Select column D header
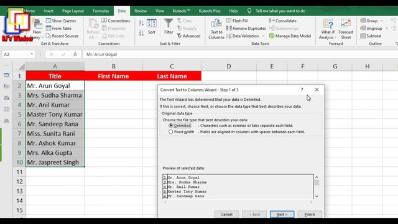The height and width of the screenshot is (224, 398). pos(229,67)
